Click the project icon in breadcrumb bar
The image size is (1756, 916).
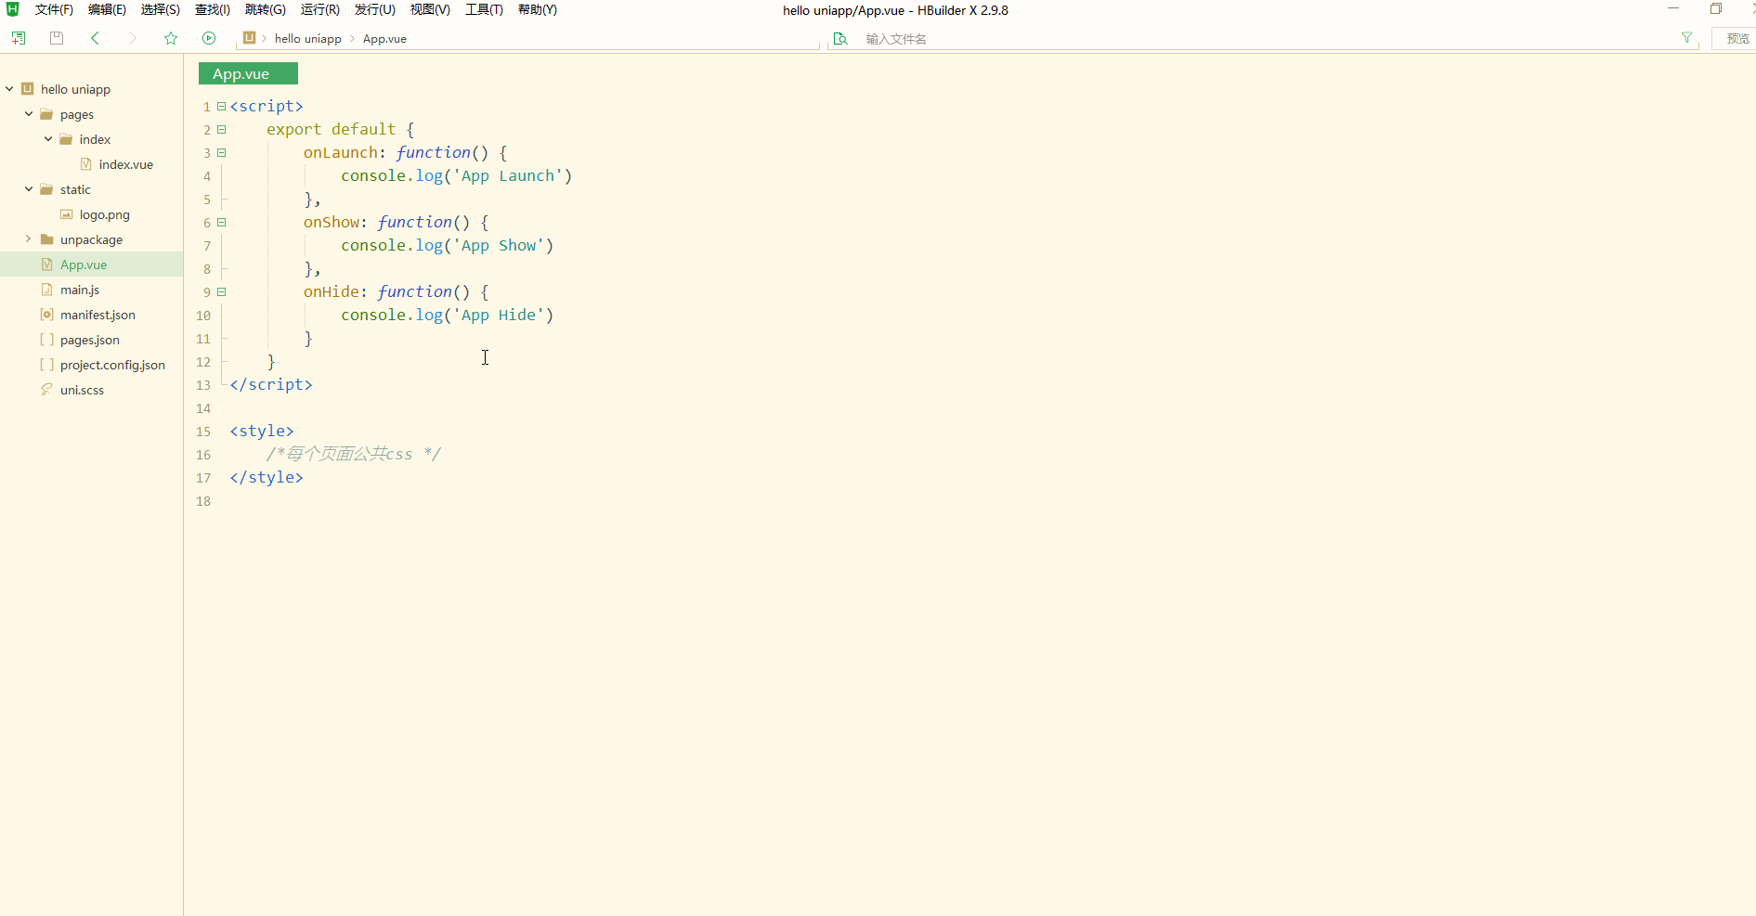[x=249, y=38]
